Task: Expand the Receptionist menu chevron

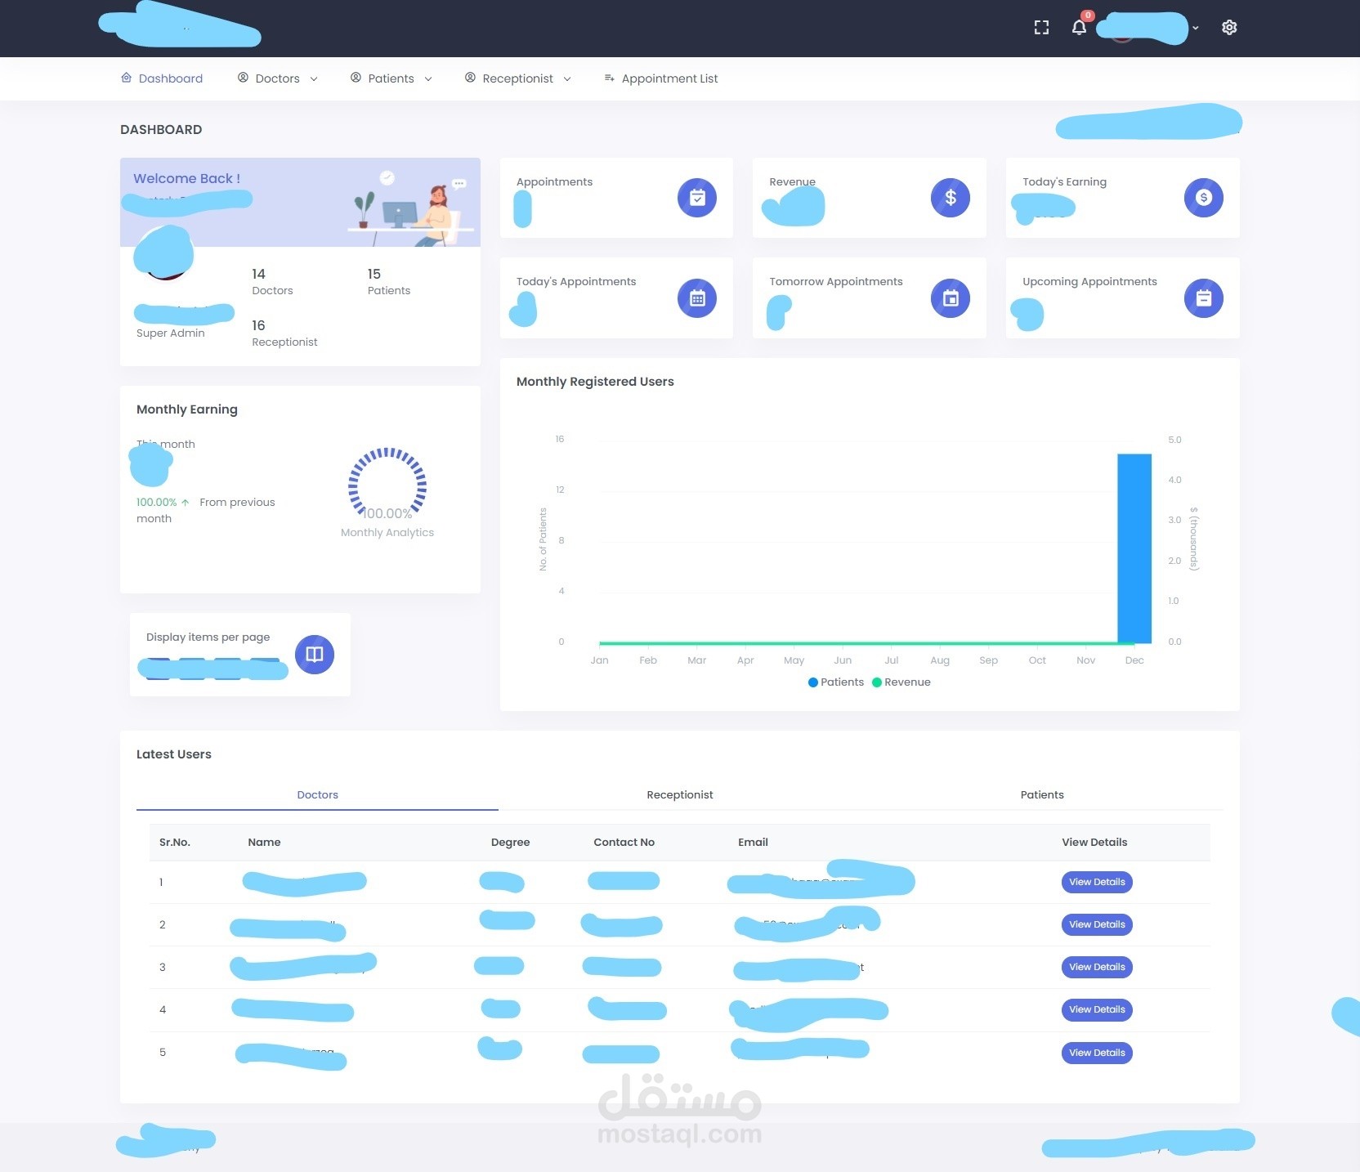Action: click(567, 79)
